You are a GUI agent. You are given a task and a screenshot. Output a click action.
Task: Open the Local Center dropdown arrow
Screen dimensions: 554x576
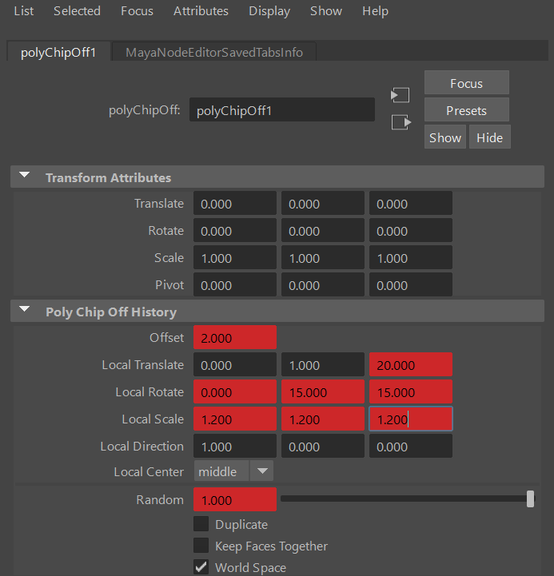(261, 471)
